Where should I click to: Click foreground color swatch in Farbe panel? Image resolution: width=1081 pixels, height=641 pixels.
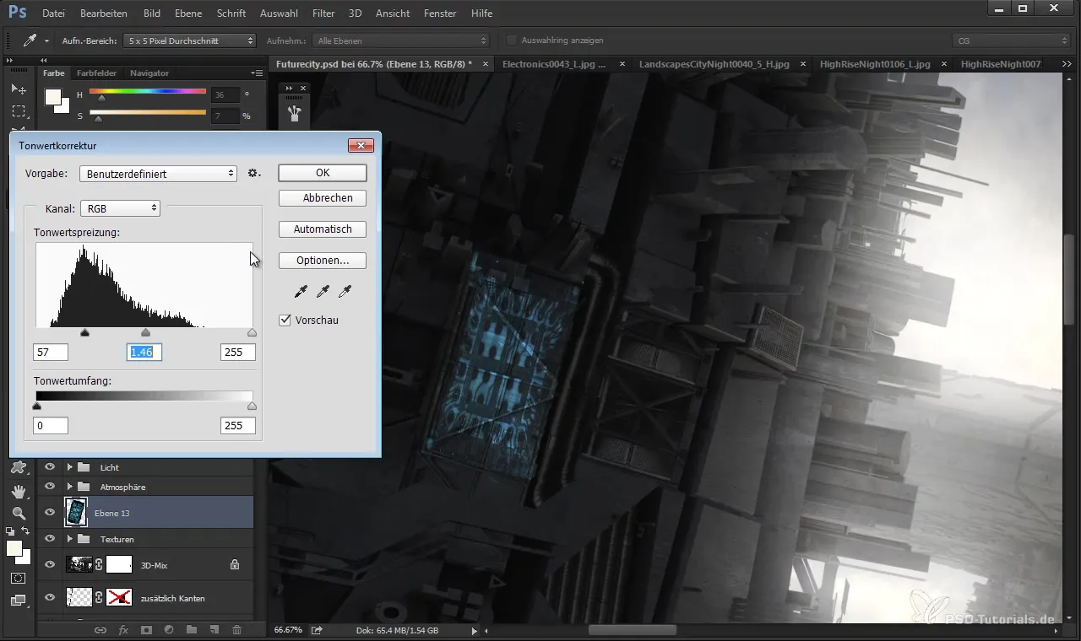[54, 97]
